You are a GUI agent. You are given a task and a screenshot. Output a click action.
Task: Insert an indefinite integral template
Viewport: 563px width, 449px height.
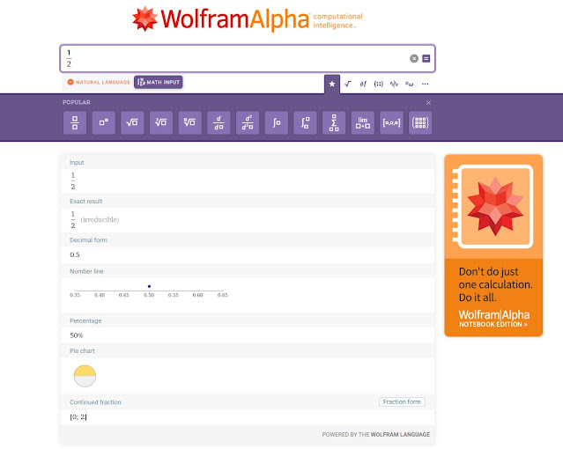276,122
